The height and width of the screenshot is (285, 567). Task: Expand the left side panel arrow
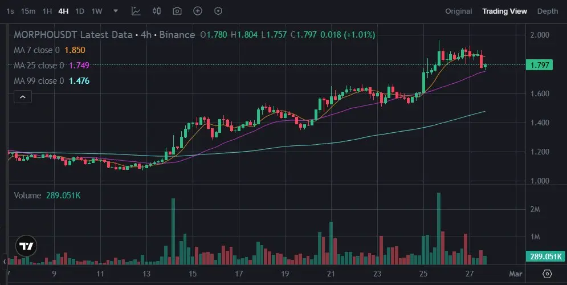click(4, 262)
